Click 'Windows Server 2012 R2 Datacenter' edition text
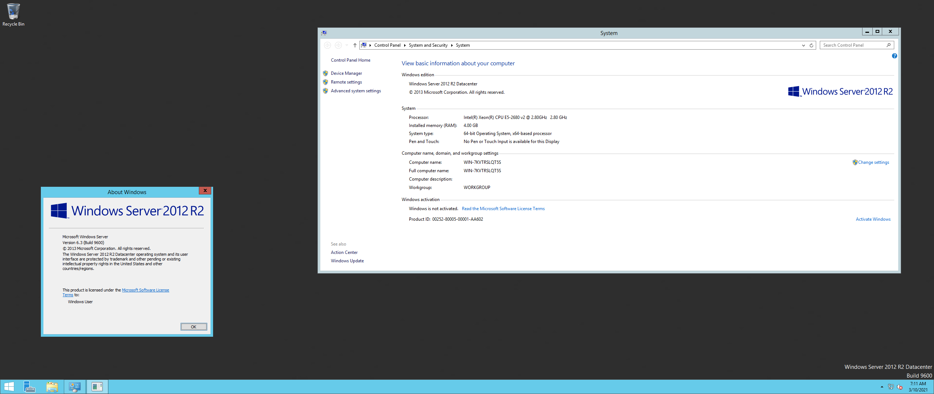This screenshot has height=394, width=934. (x=443, y=84)
